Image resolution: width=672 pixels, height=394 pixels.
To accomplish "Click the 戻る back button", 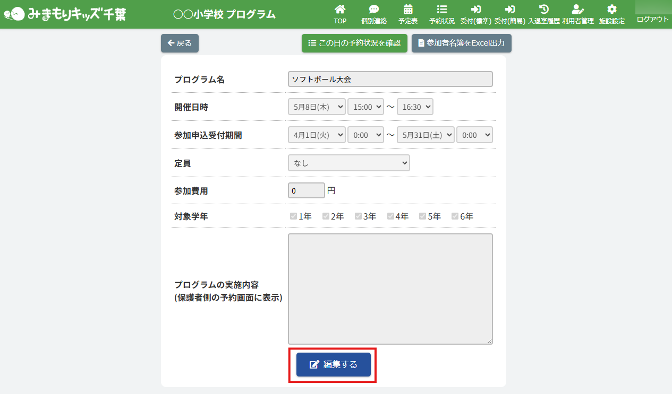I will [180, 43].
